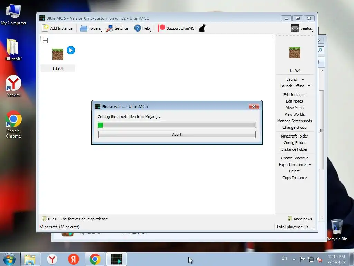The height and width of the screenshot is (266, 354).
Task: Click the More news button
Action: point(300,219)
